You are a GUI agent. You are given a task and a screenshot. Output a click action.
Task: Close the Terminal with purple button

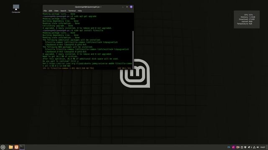tap(131, 7)
